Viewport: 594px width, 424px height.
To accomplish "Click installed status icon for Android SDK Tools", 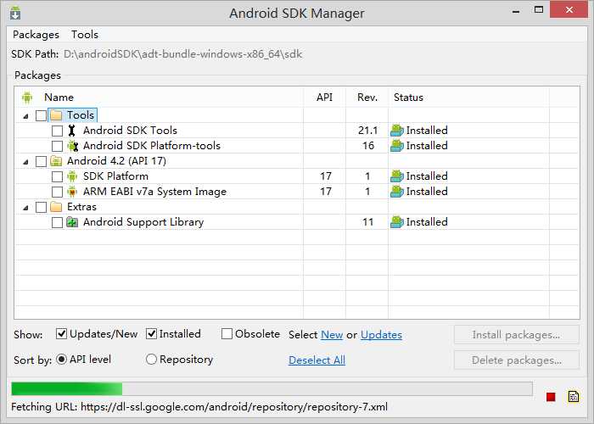I will point(397,131).
